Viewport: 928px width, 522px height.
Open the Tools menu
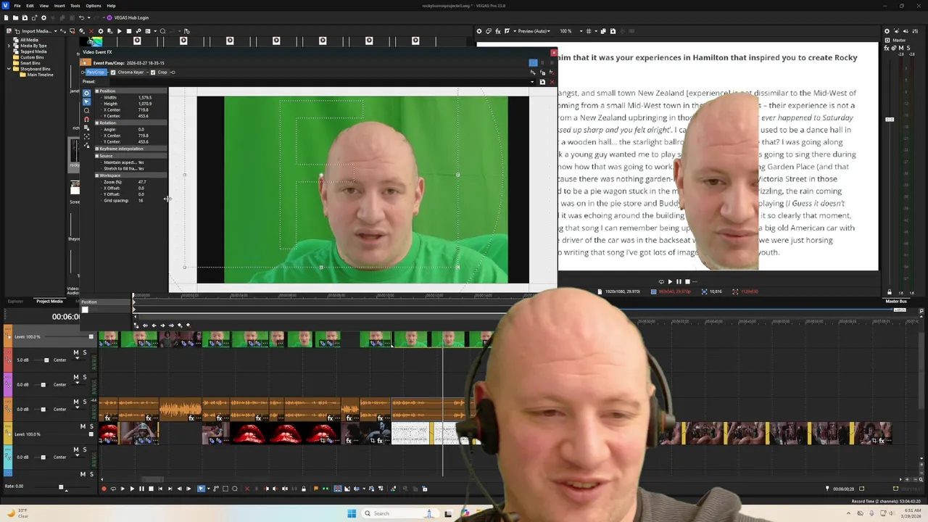click(75, 6)
